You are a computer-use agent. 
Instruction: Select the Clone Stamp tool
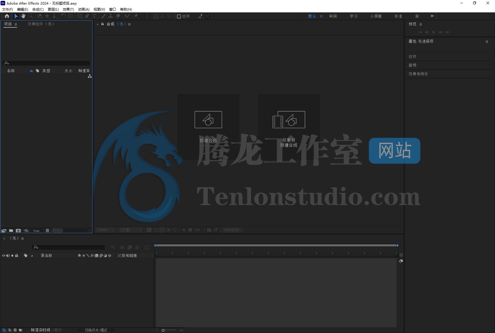tap(110, 16)
